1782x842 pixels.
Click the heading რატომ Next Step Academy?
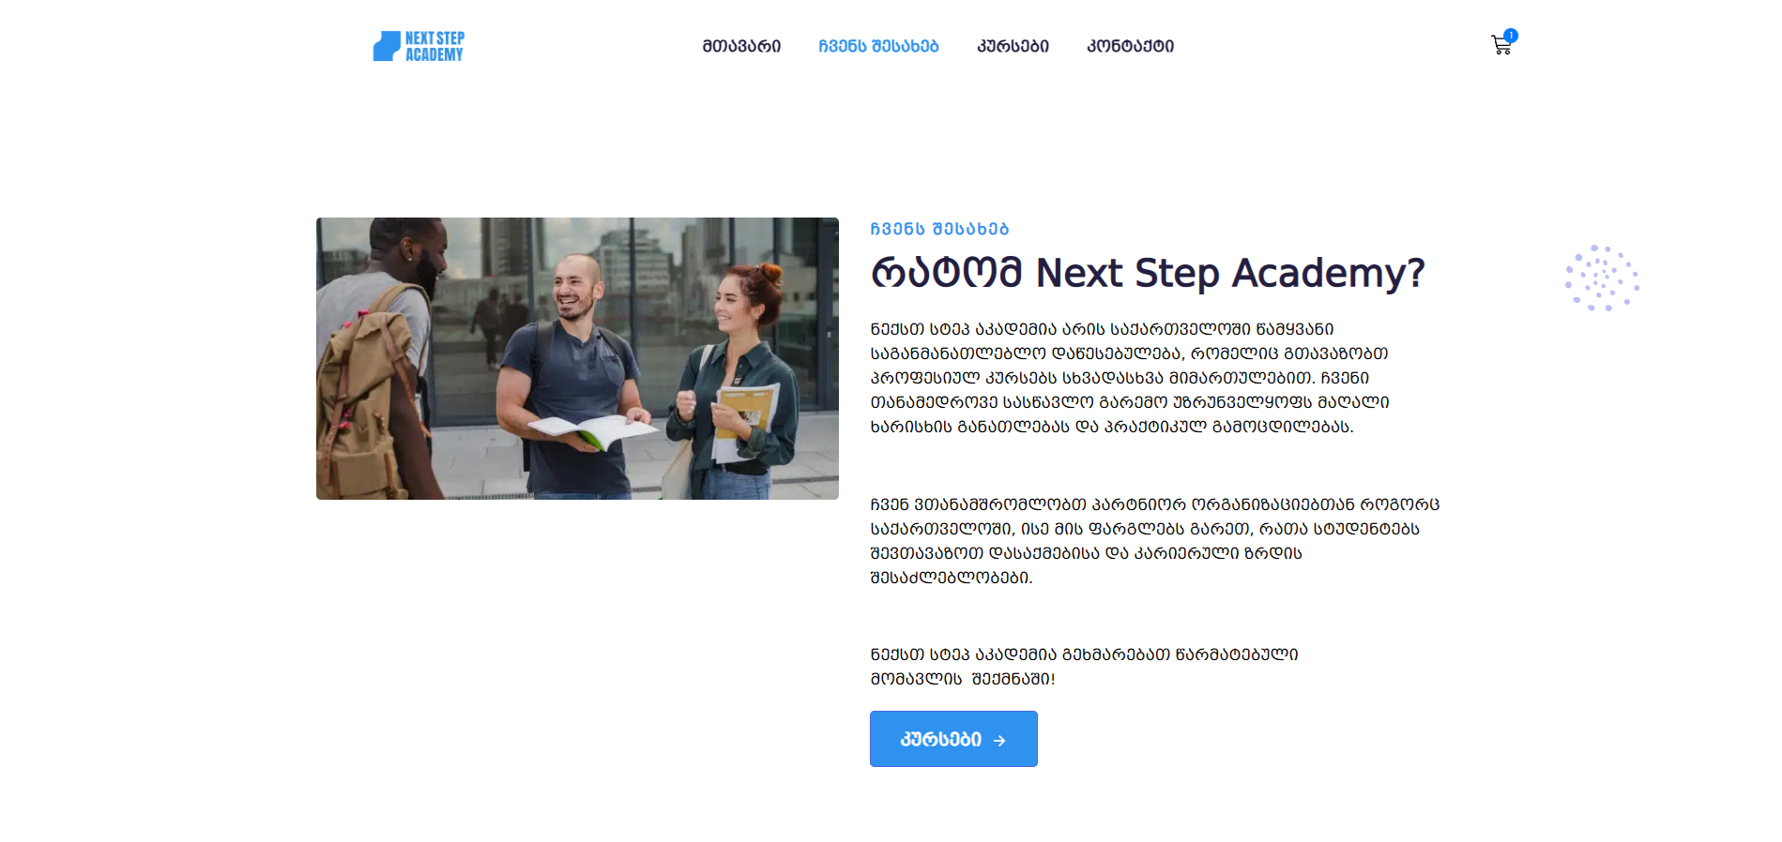pyautogui.click(x=1148, y=273)
